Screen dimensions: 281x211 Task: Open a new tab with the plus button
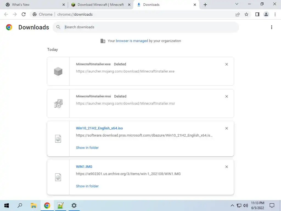coord(205,5)
